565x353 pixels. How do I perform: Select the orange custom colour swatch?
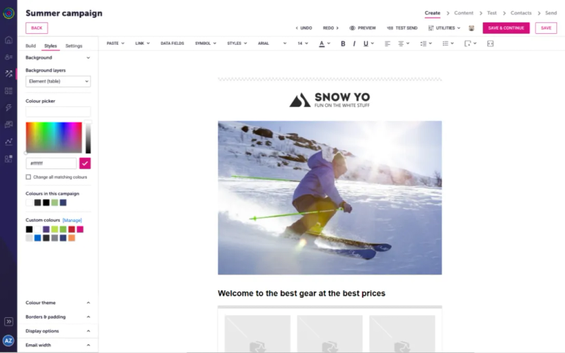[x=72, y=238]
